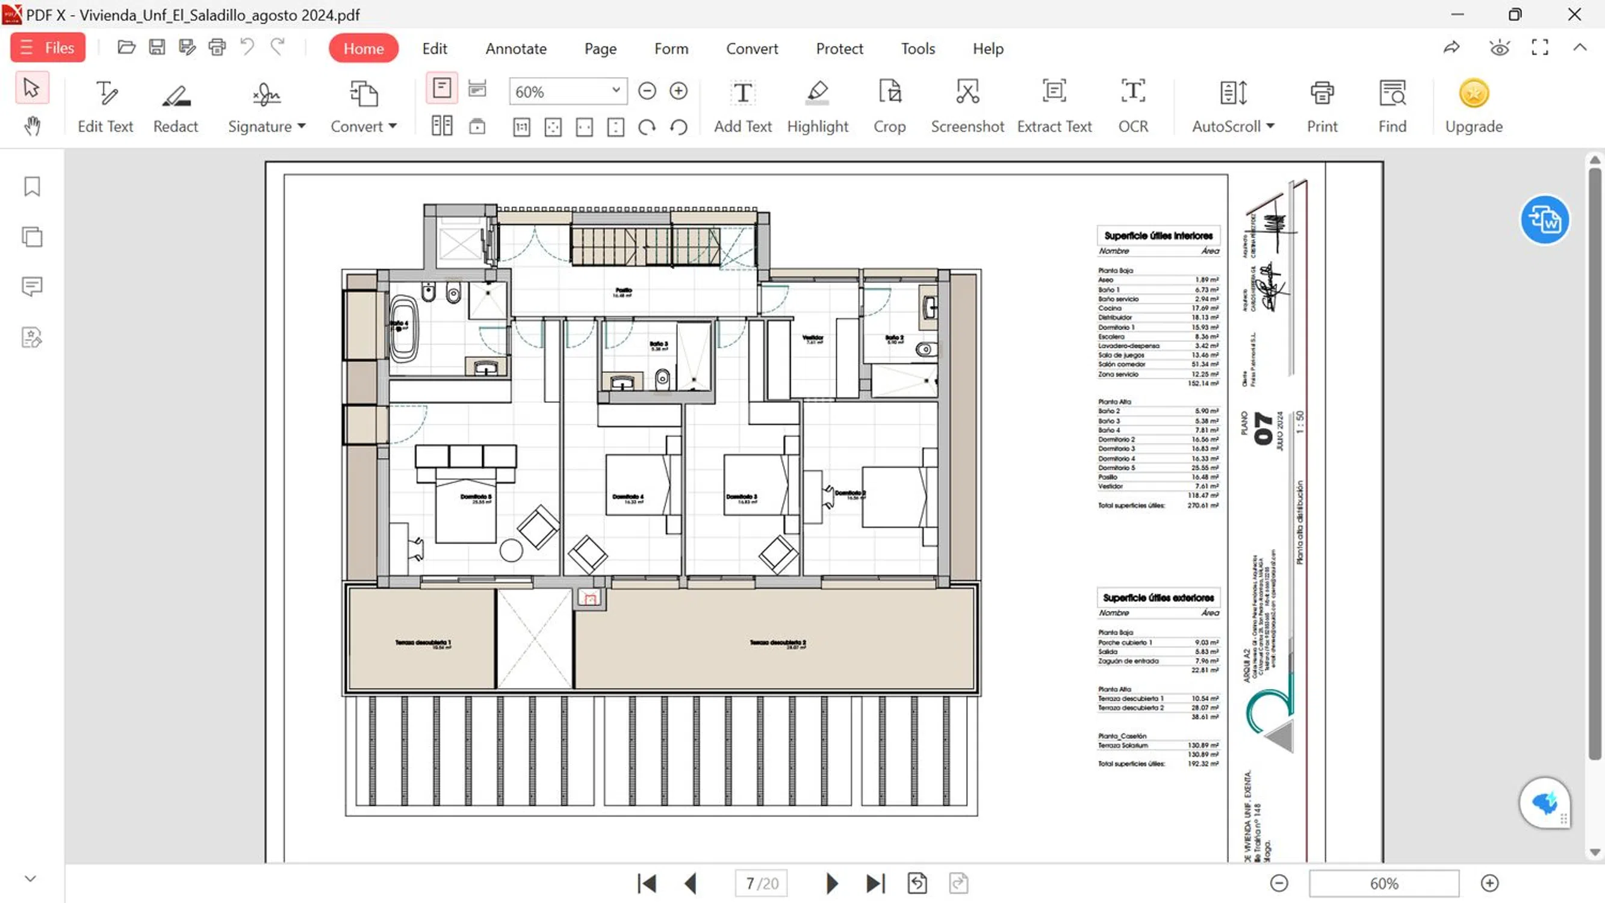Screen dimensions: 1605x903
Task: Select the Hand pan tool
Action: tap(32, 126)
